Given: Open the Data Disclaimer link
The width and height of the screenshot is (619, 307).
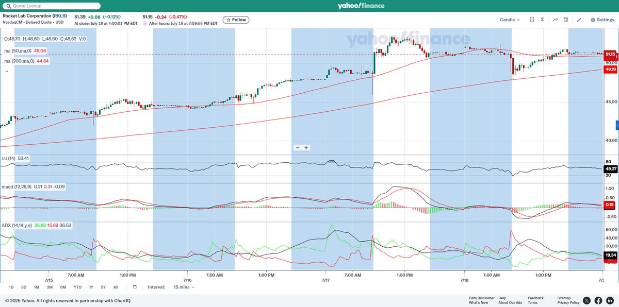Looking at the screenshot, I should [482, 298].
